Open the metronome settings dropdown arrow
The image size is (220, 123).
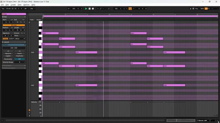(x=28, y=9)
